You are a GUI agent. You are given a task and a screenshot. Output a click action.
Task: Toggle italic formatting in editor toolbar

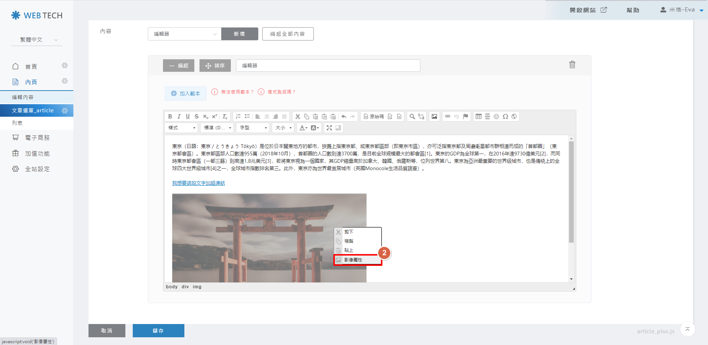click(179, 116)
